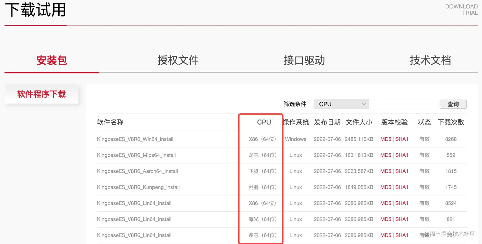
Task: Open the 技术文档 tab
Action: (430, 60)
